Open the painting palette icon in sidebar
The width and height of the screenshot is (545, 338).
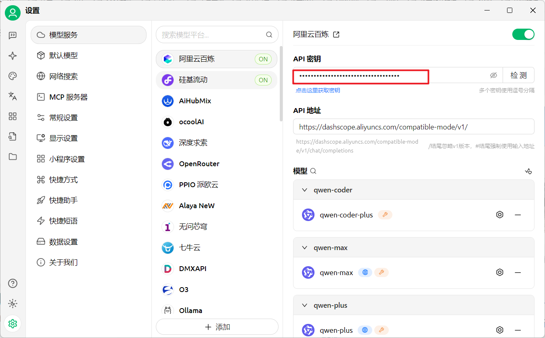click(13, 76)
